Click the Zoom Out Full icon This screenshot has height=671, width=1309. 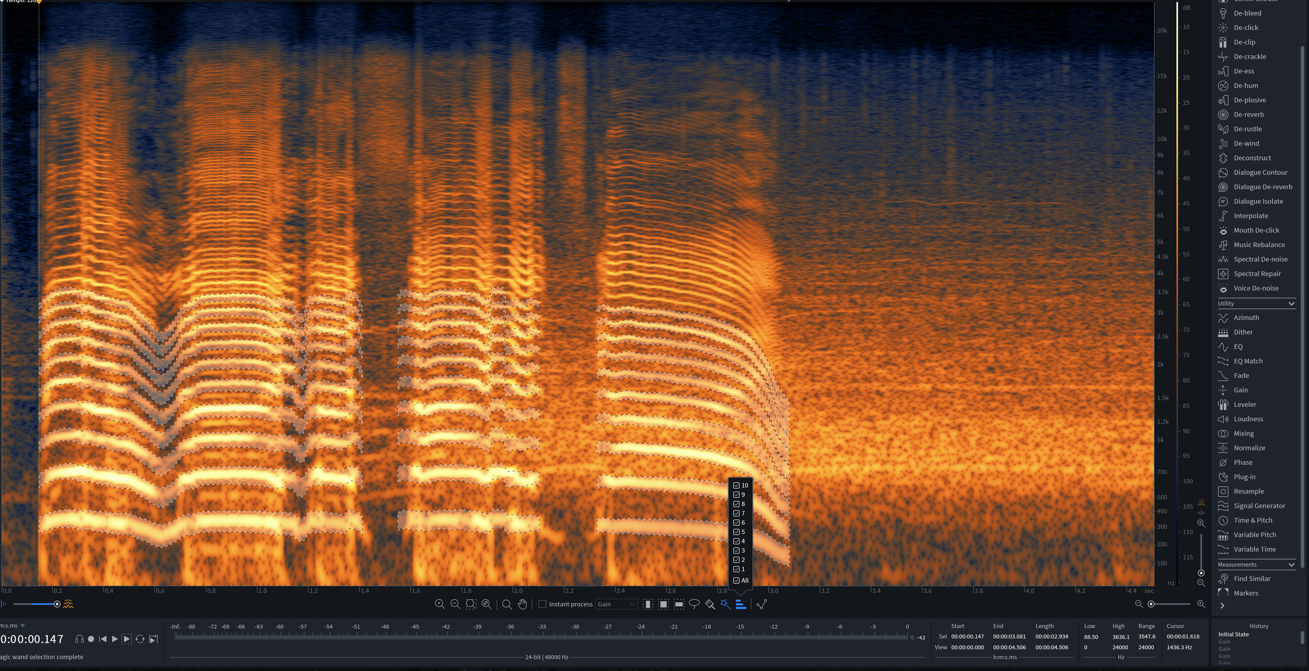pyautogui.click(x=486, y=604)
